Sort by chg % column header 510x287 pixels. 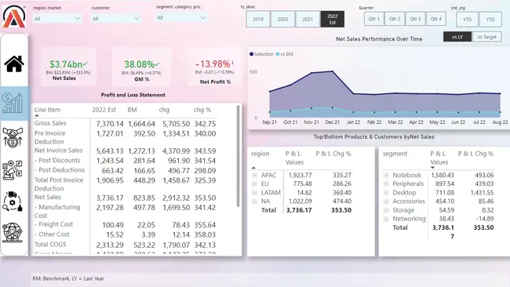point(202,110)
